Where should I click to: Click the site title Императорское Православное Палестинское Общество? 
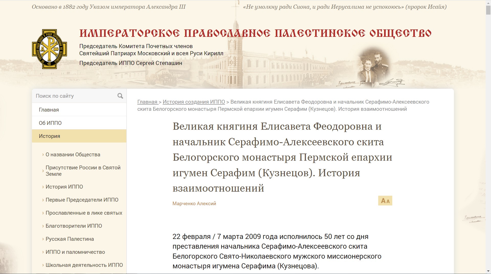point(255,33)
